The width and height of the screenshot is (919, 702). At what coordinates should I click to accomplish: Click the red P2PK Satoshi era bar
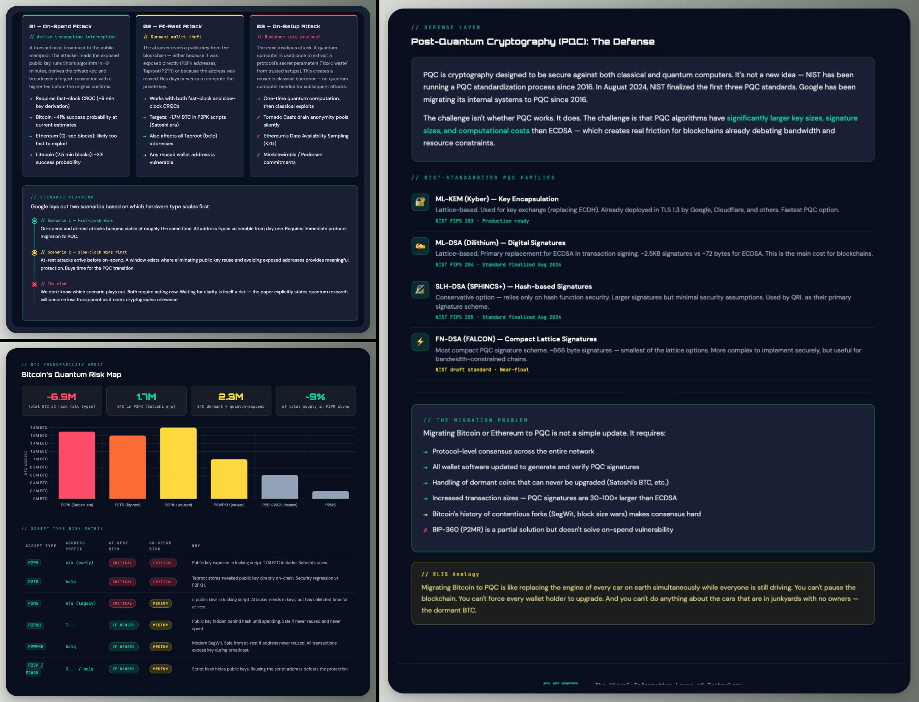point(77,465)
